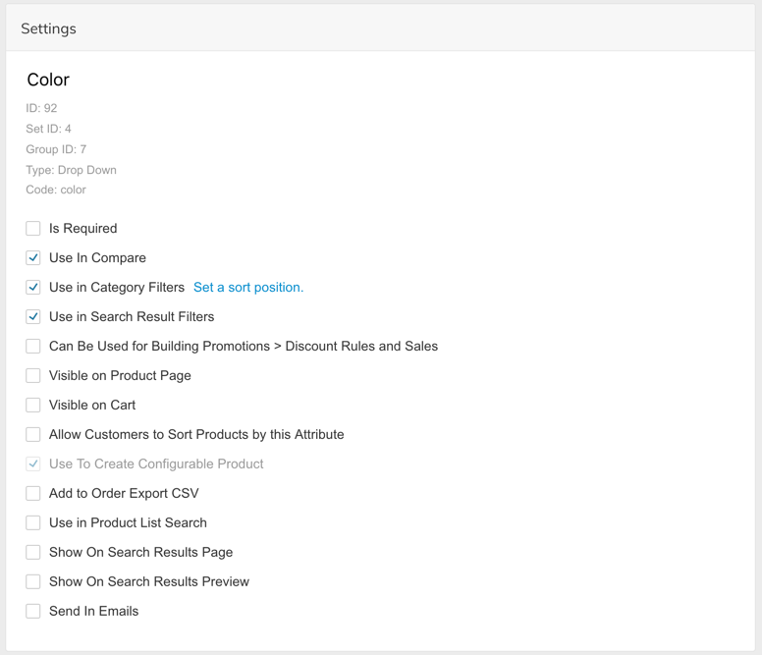Tick Show On Search Results Page
The height and width of the screenshot is (655, 762).
point(33,552)
